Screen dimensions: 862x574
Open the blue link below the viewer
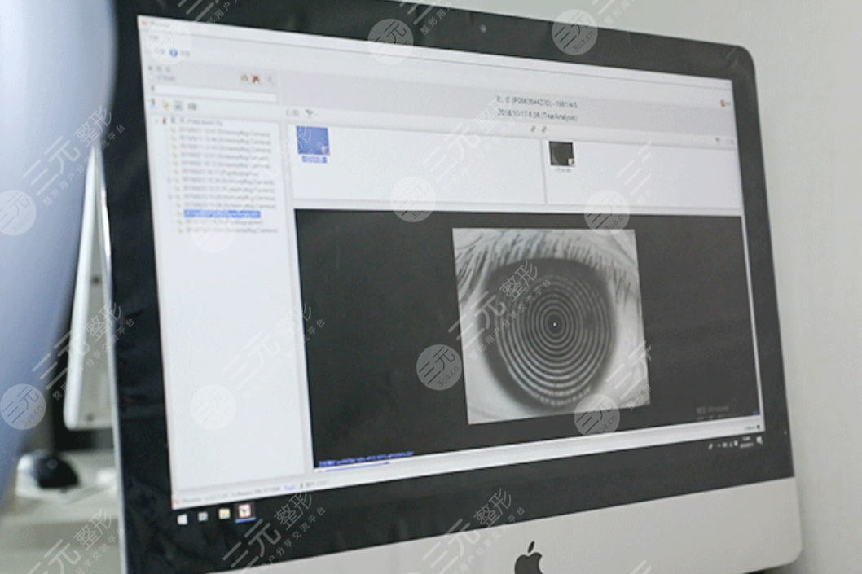[x=366, y=458]
